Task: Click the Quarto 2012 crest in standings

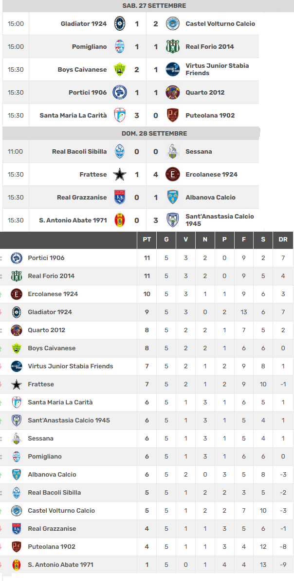Action: point(17,330)
